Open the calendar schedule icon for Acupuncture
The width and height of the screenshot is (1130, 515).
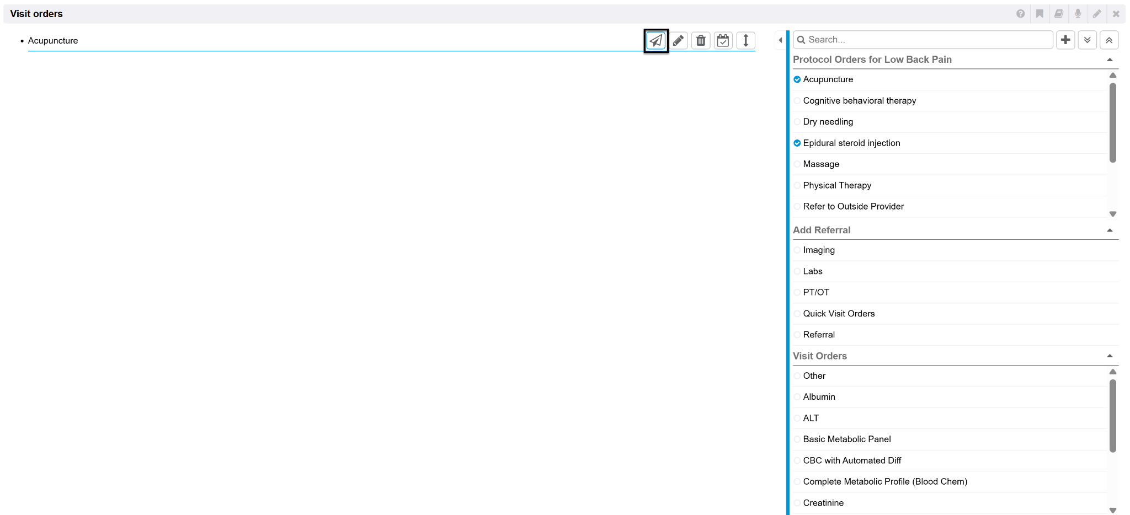coord(723,41)
